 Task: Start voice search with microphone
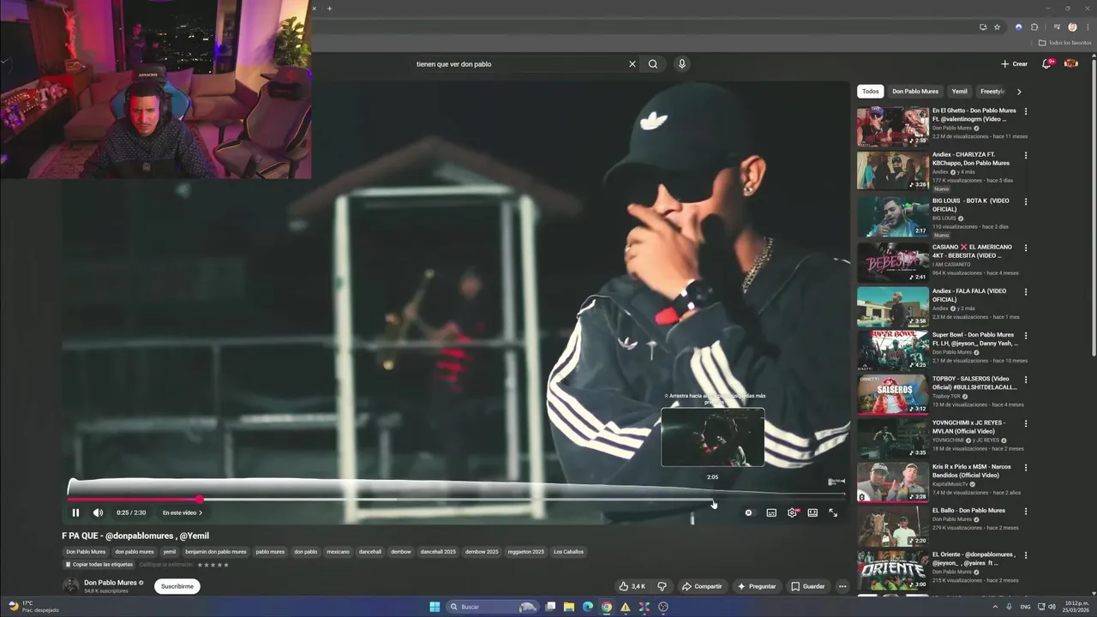pos(681,63)
